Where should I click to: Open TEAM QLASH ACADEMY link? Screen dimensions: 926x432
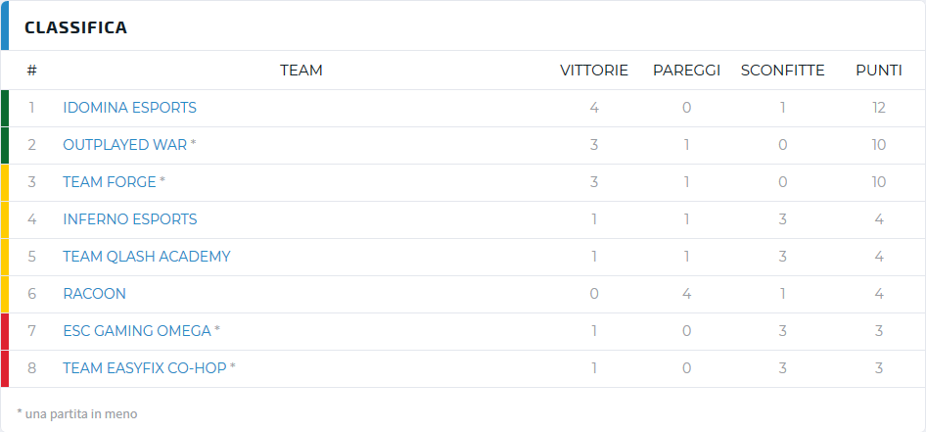tap(147, 257)
